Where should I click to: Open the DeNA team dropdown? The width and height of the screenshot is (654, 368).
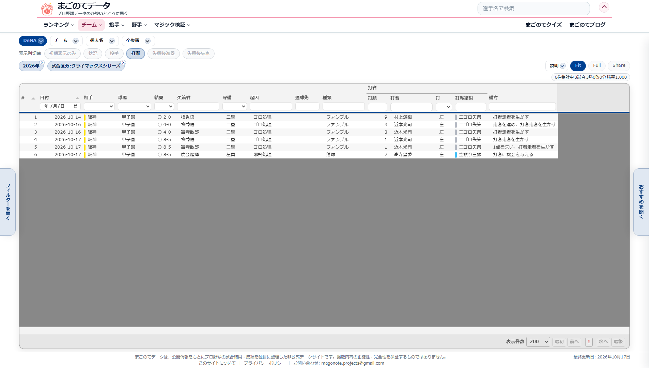tap(33, 41)
